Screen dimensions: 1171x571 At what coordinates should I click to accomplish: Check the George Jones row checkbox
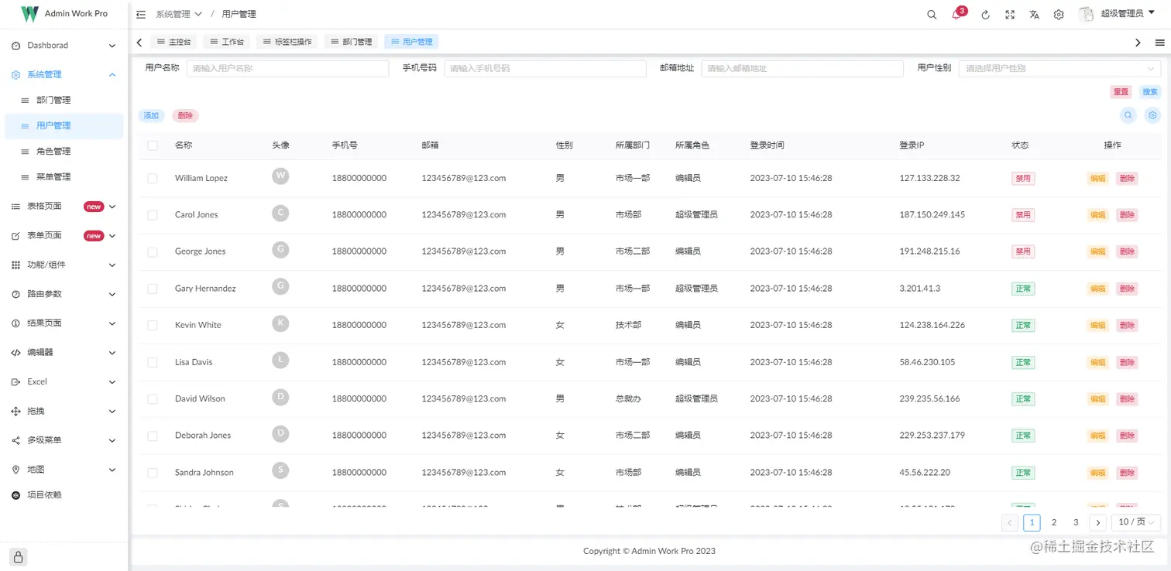pyautogui.click(x=153, y=251)
